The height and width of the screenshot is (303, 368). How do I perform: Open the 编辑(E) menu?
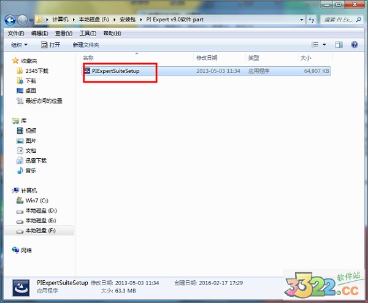[x=39, y=33]
